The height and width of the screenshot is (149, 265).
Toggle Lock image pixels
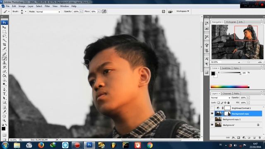tap(222, 103)
